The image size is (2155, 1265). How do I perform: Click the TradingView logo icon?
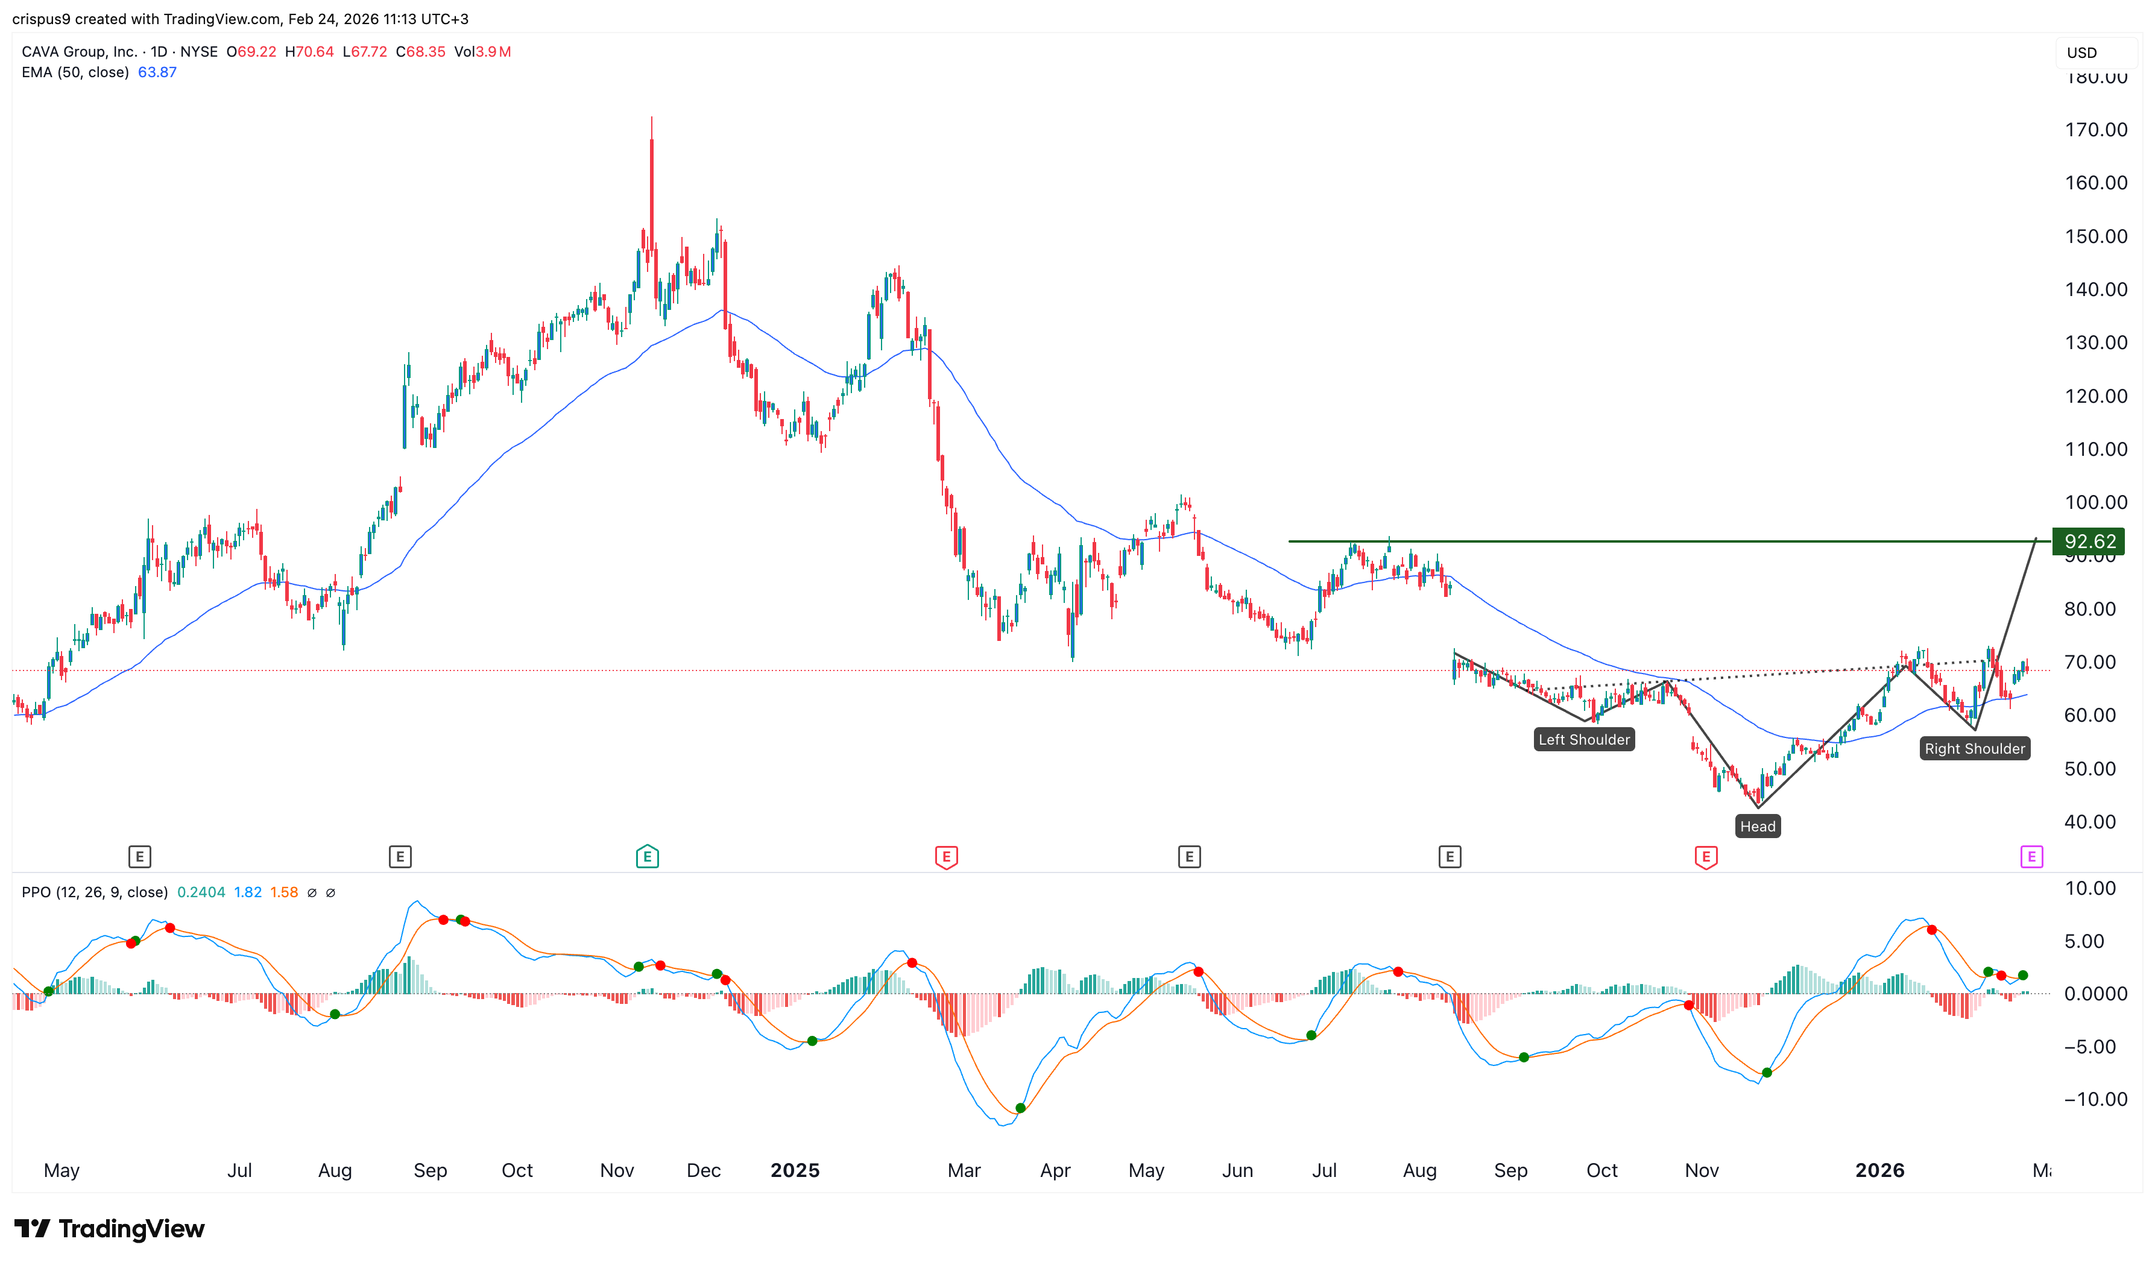(33, 1229)
